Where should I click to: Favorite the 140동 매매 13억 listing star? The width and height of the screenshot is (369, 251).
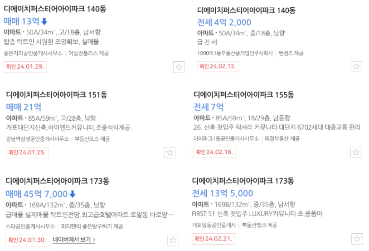coord(179,67)
